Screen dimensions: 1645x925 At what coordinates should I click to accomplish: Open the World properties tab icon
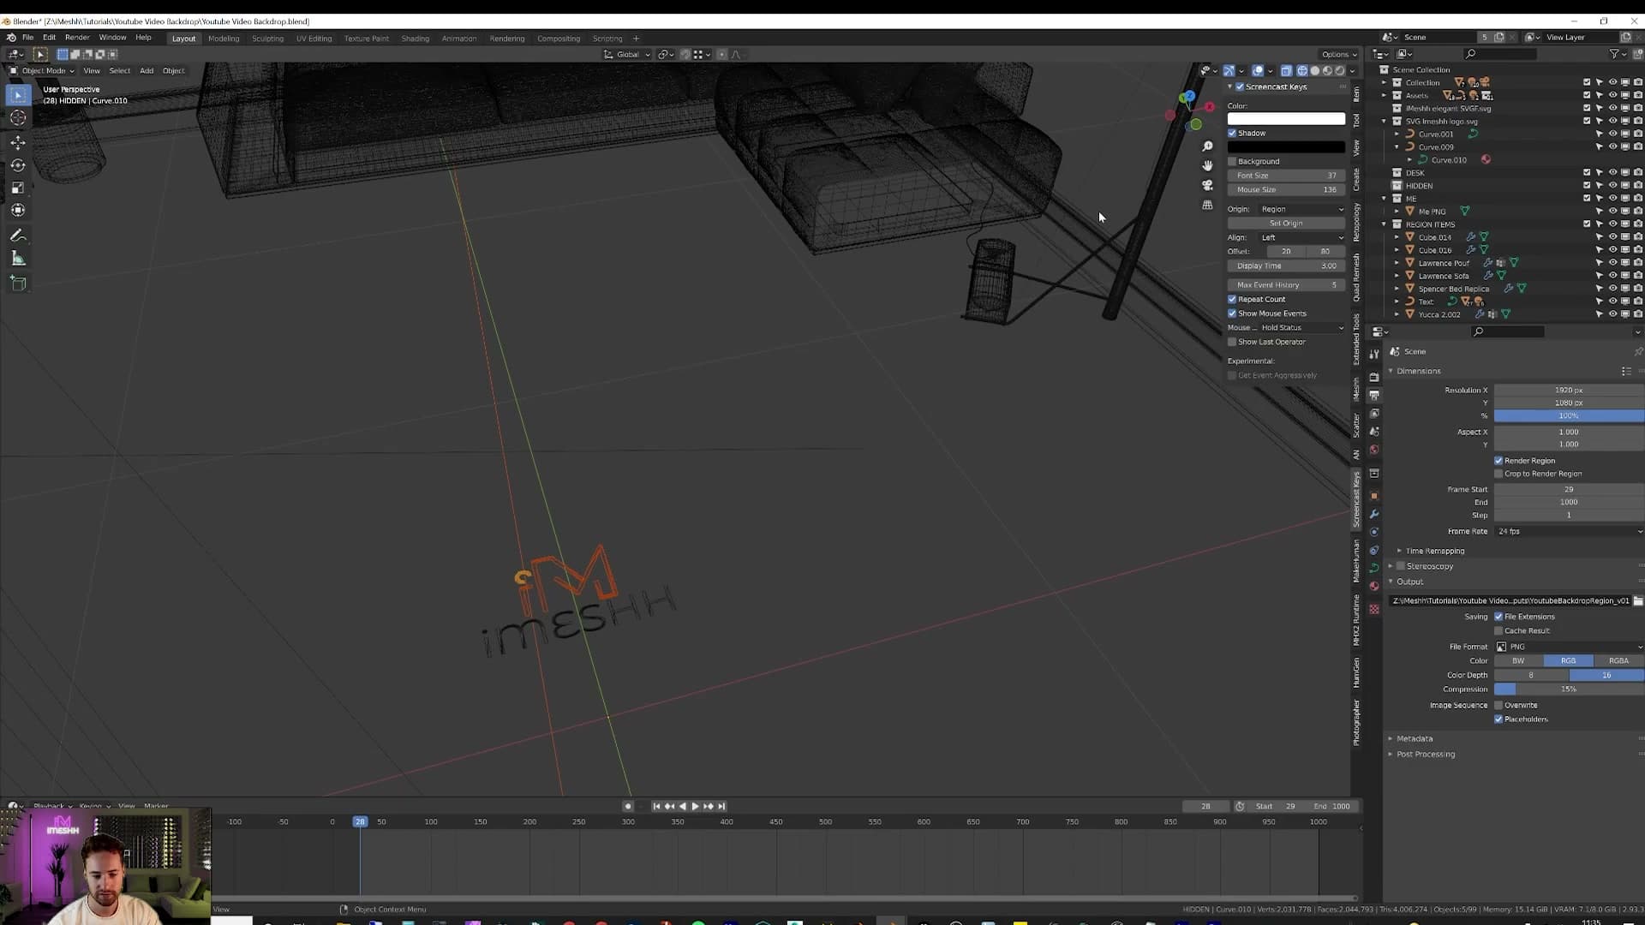(1374, 450)
